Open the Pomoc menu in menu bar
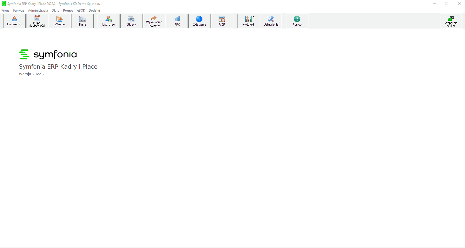 [68, 11]
